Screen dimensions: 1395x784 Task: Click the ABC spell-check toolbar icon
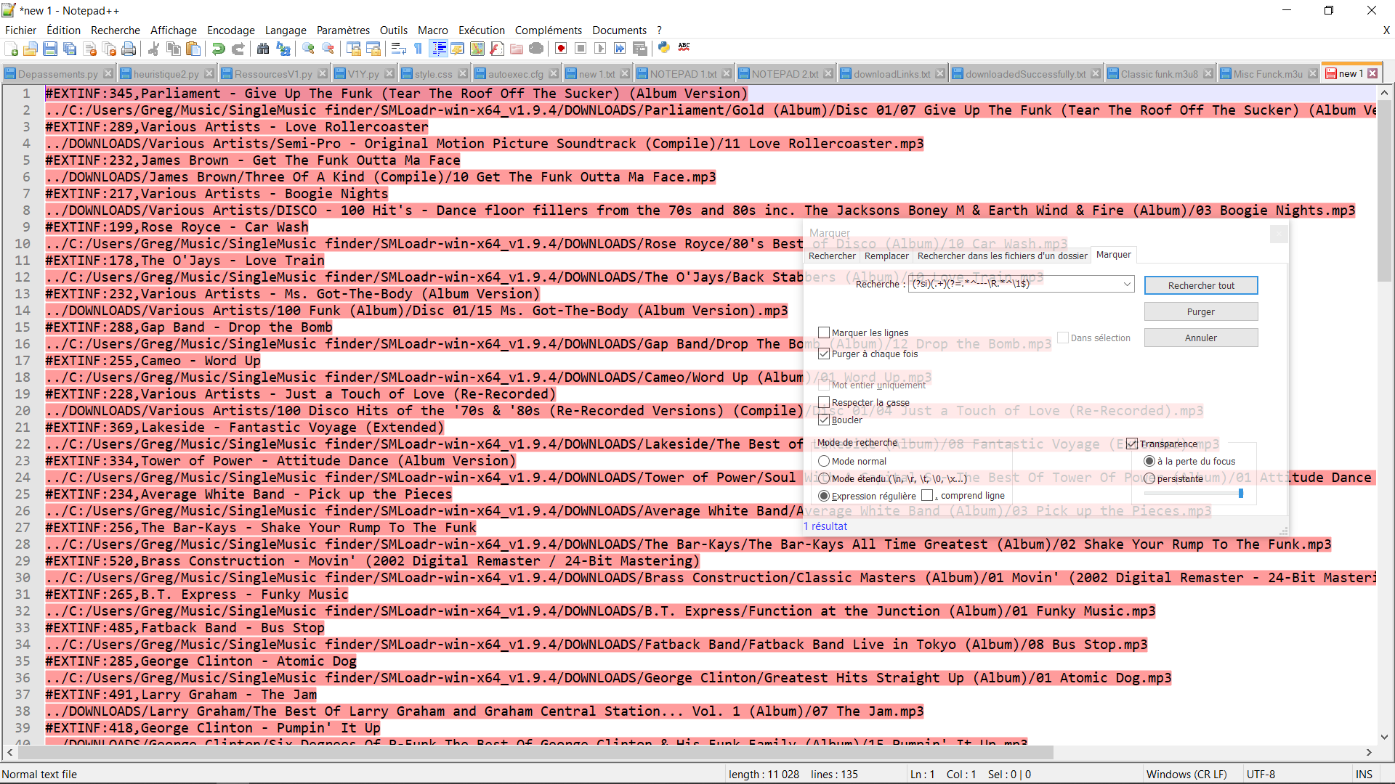684,48
